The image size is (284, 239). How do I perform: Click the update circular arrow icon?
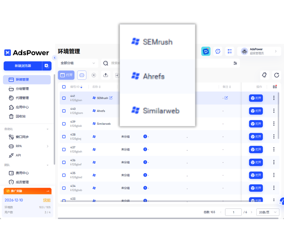pyautogui.click(x=218, y=51)
